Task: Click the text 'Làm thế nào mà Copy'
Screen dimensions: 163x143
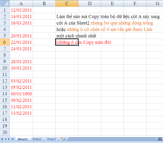Action: (78, 16)
